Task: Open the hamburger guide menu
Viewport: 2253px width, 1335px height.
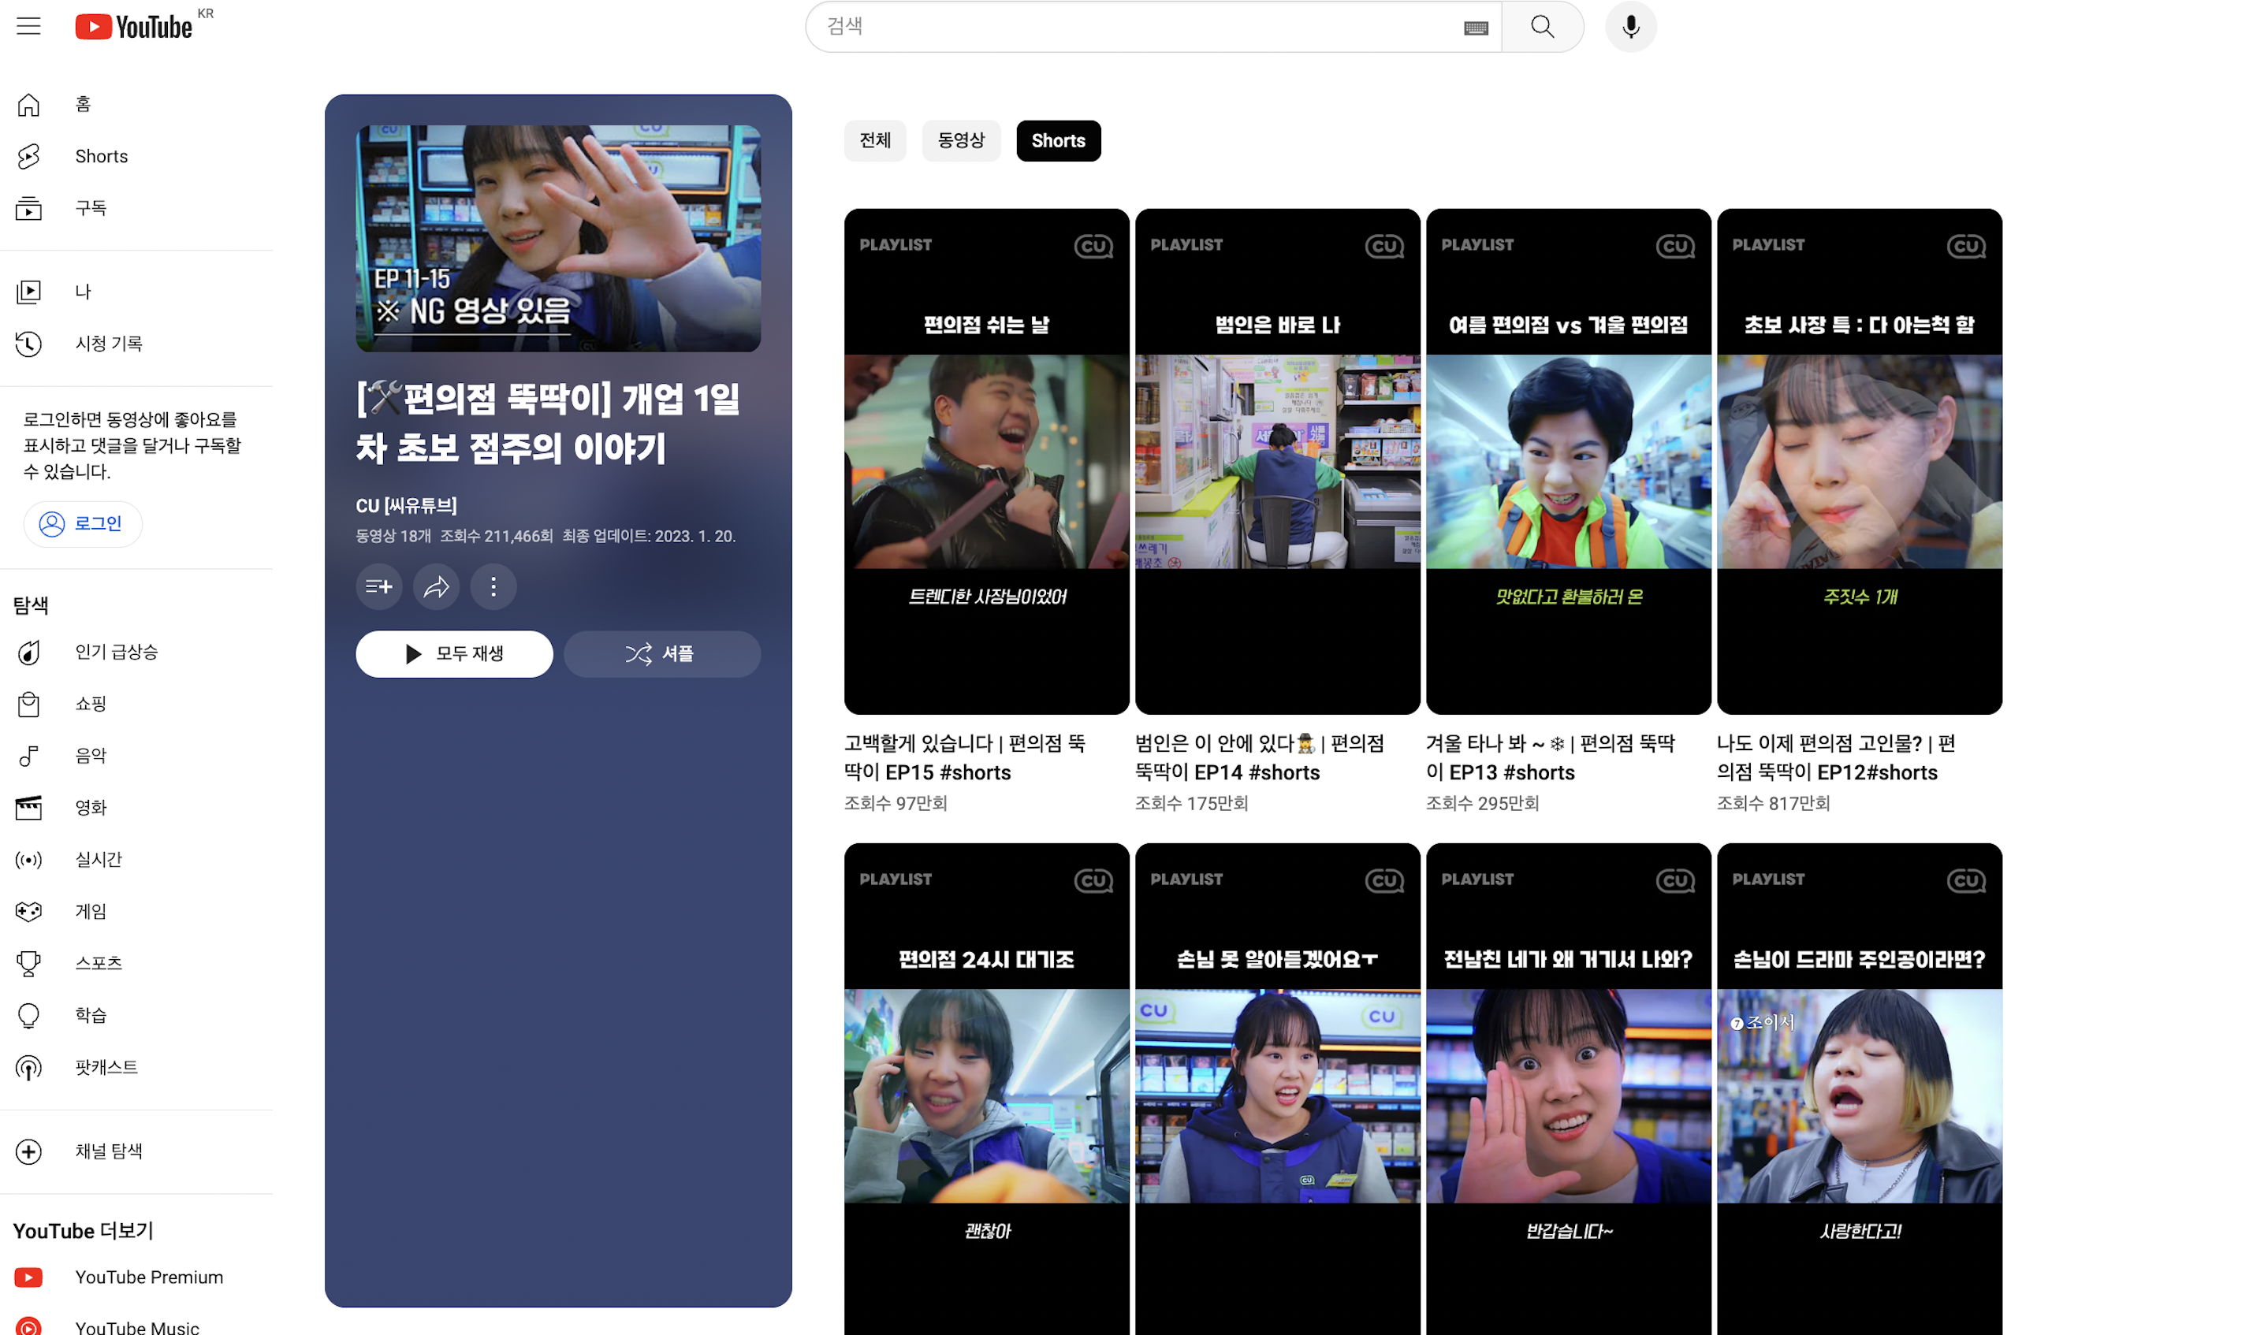Action: [x=29, y=26]
